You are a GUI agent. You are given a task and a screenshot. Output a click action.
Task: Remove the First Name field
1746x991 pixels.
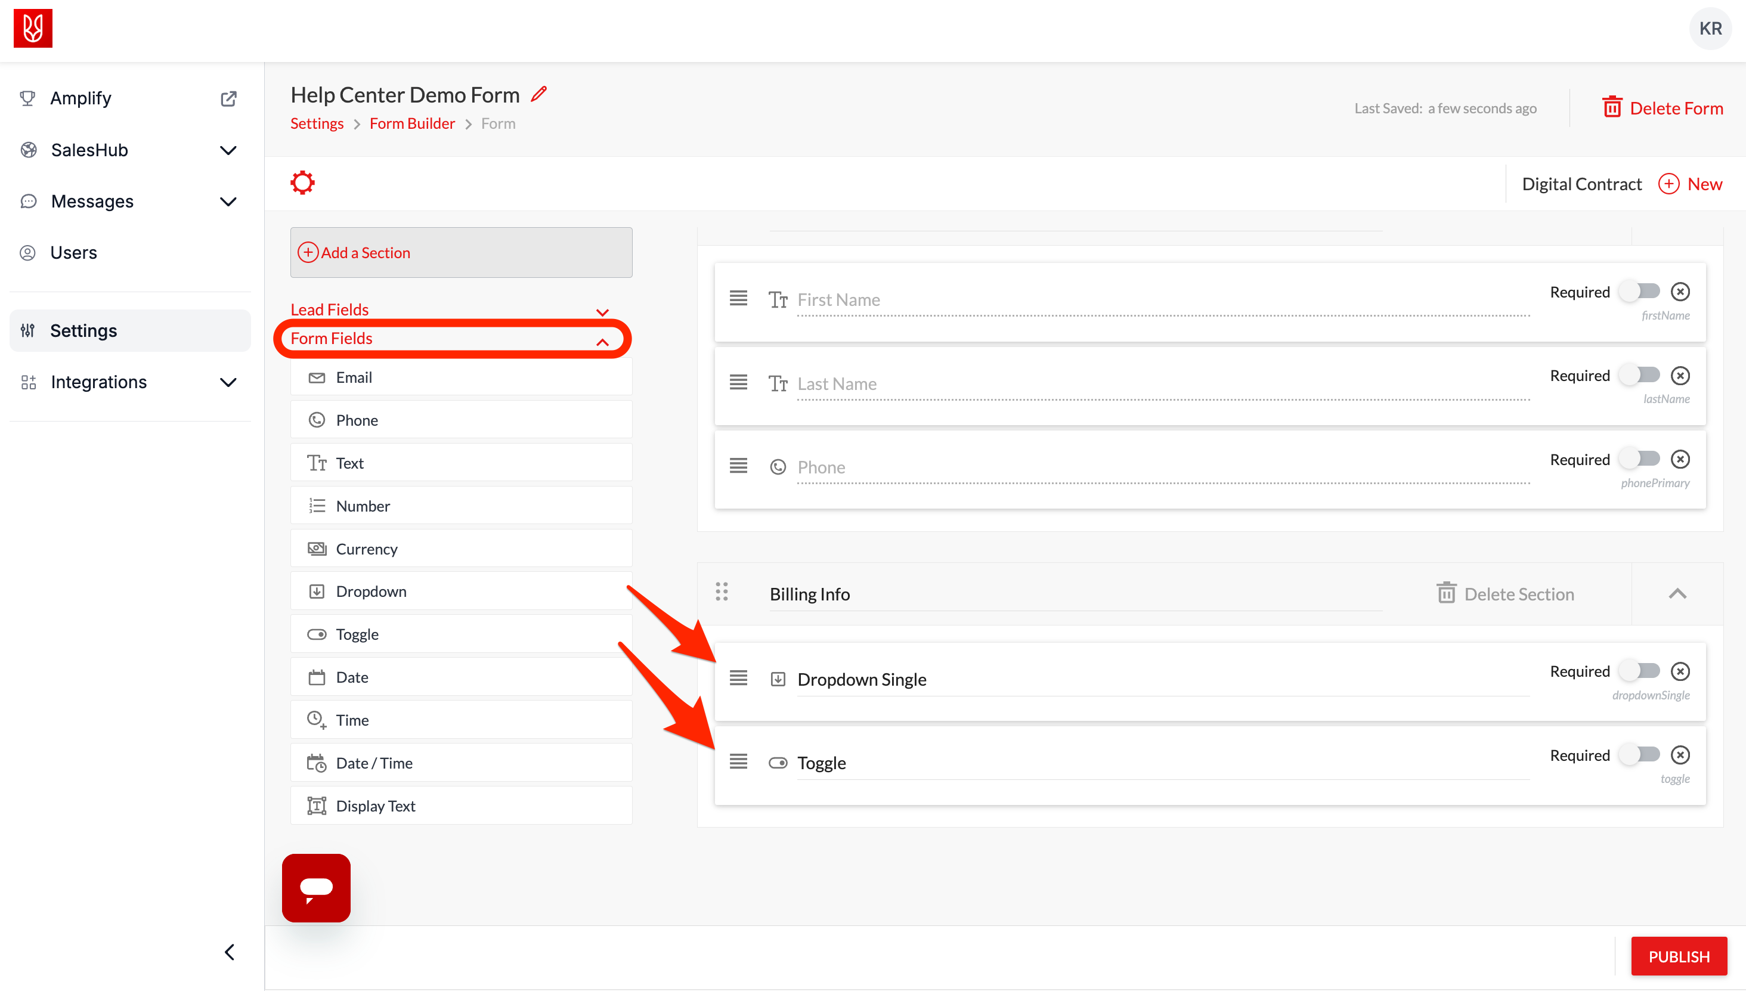click(1680, 292)
